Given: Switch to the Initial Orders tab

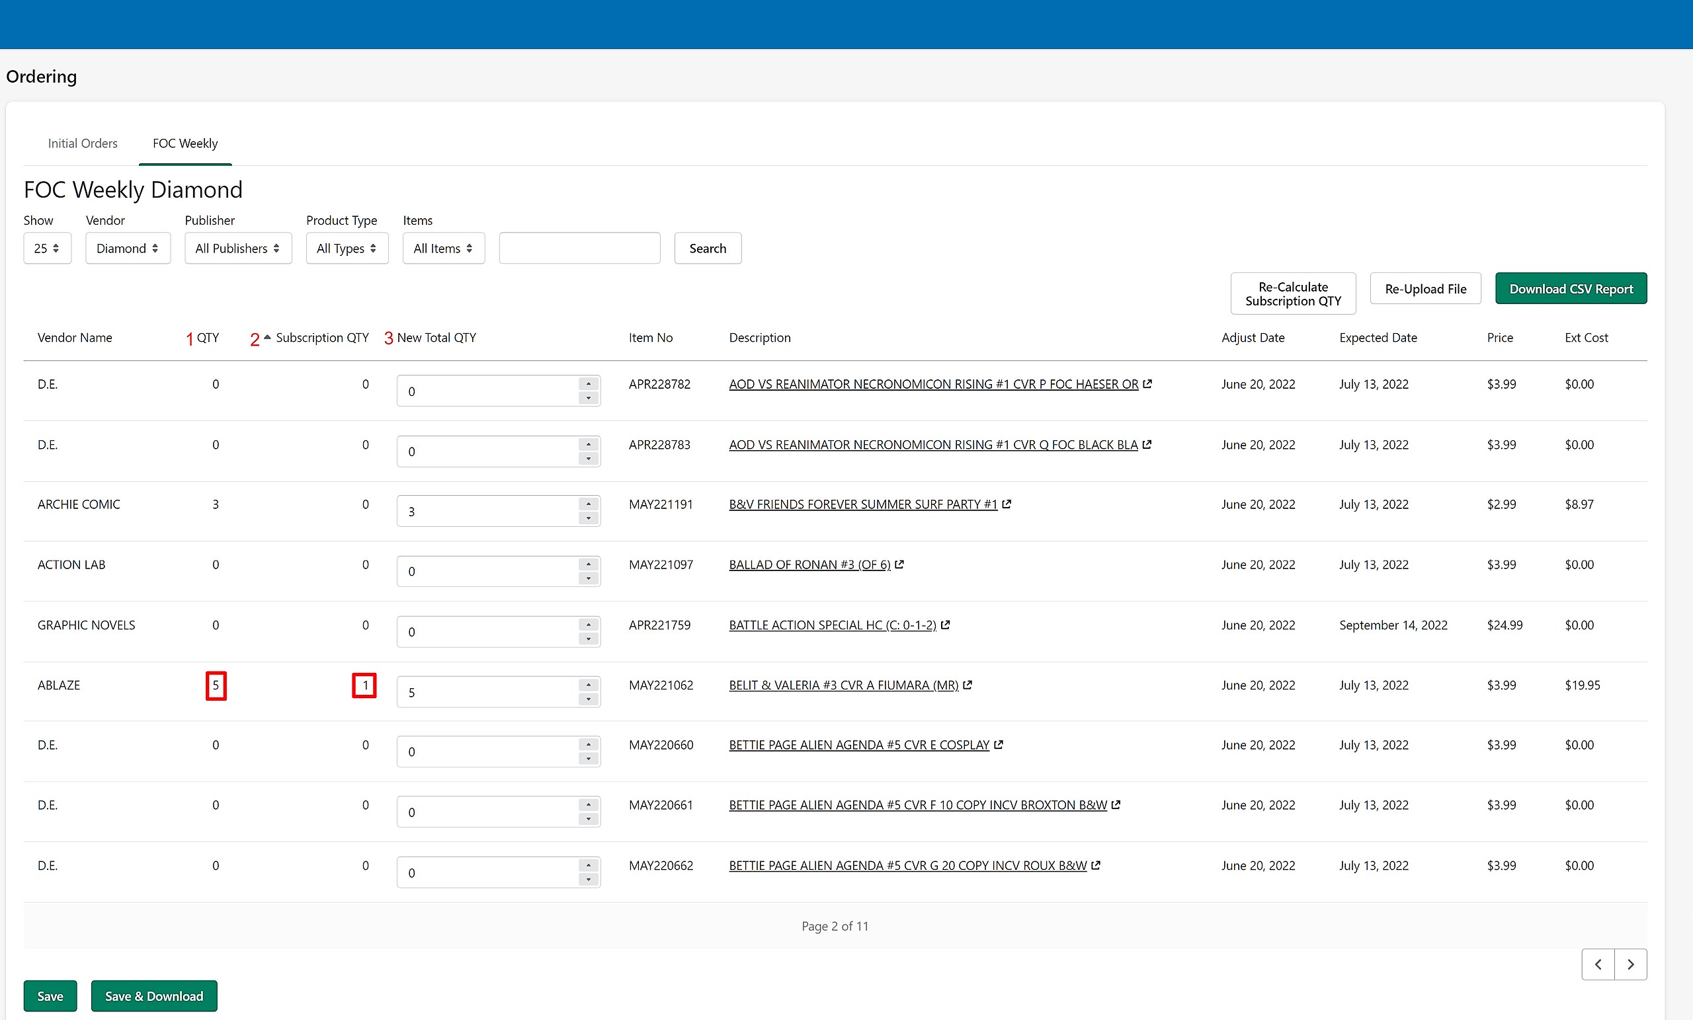Looking at the screenshot, I should pos(83,143).
